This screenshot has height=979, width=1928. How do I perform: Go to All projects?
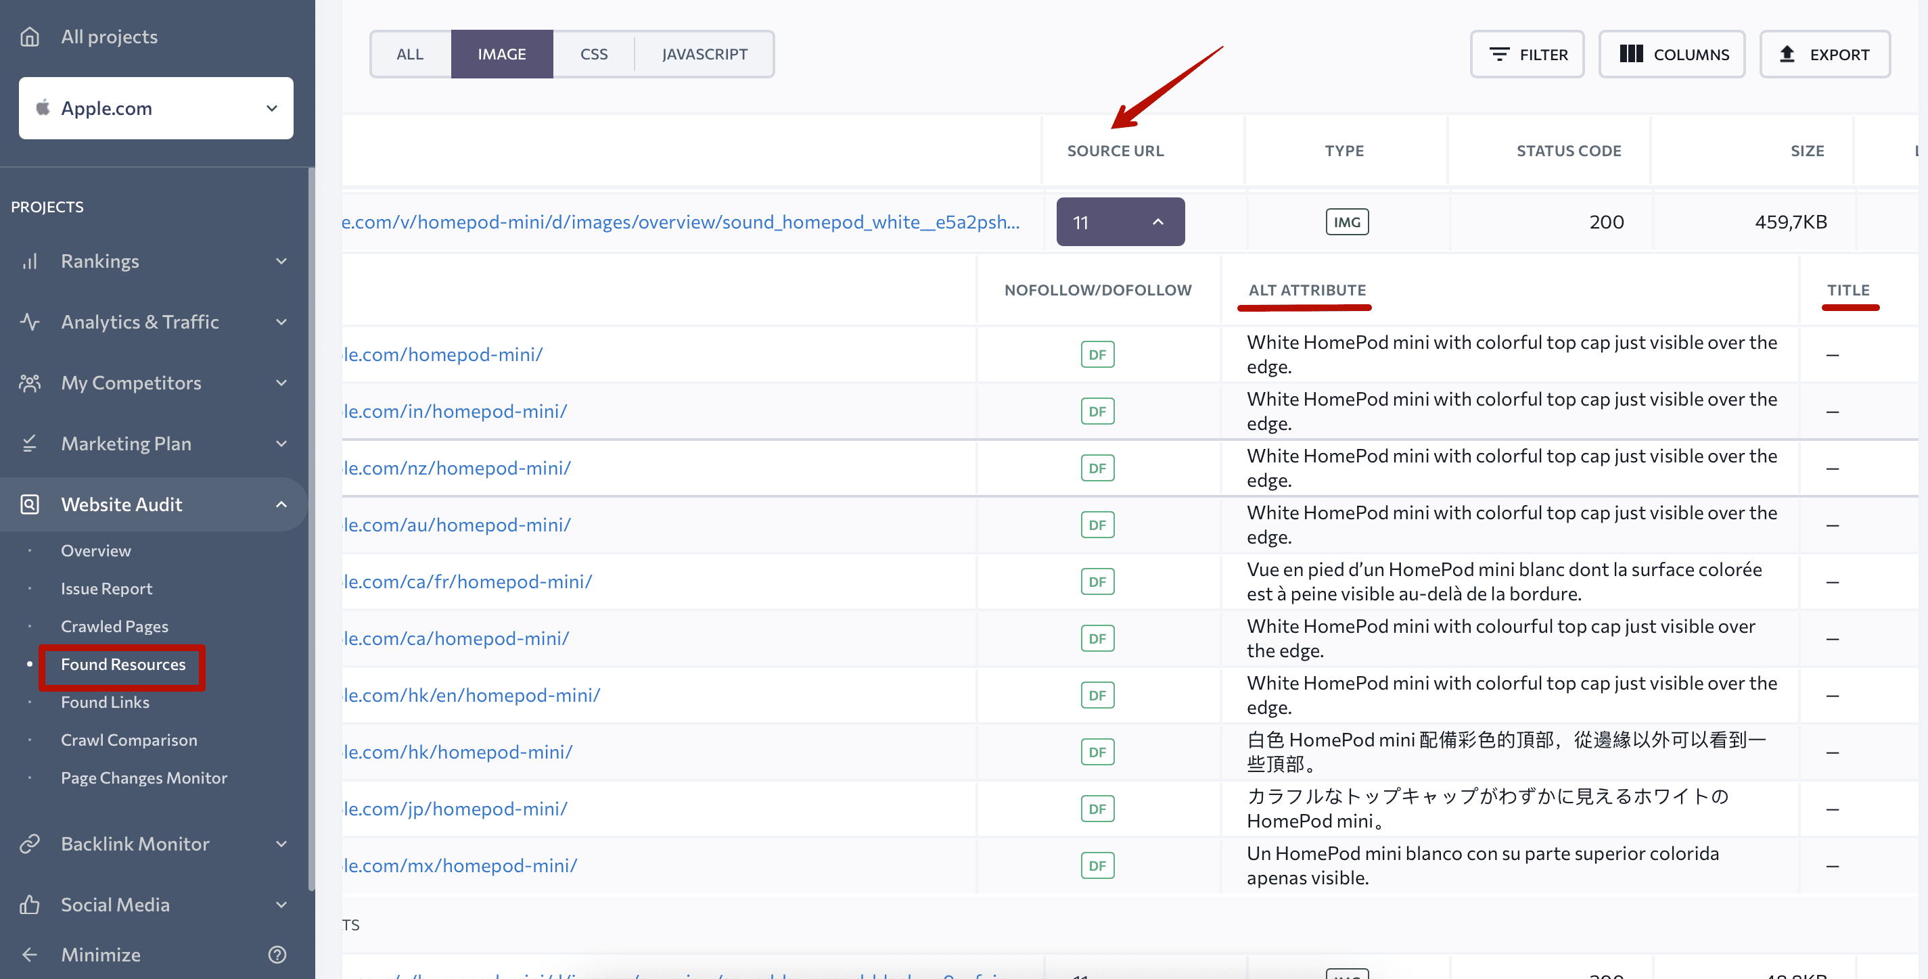point(110,37)
